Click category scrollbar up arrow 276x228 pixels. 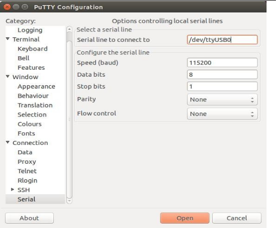[x=69, y=29]
